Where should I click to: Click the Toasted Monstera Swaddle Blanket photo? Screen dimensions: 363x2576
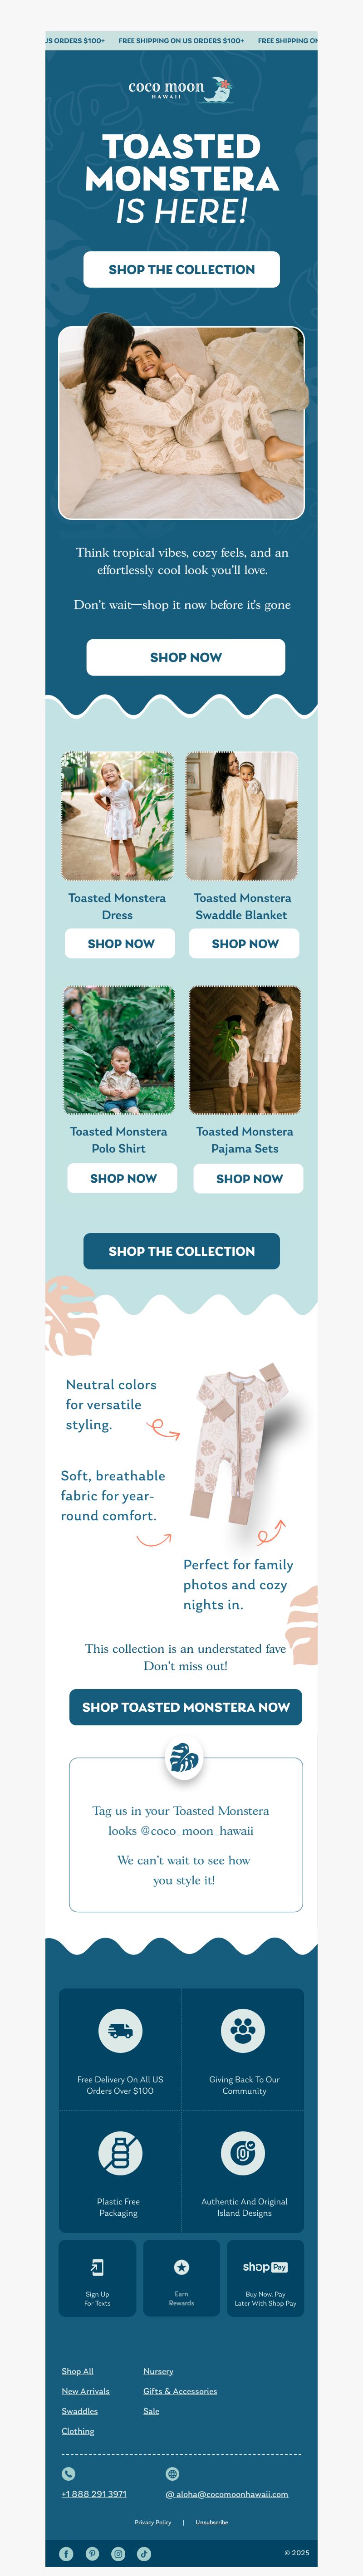pos(242,816)
